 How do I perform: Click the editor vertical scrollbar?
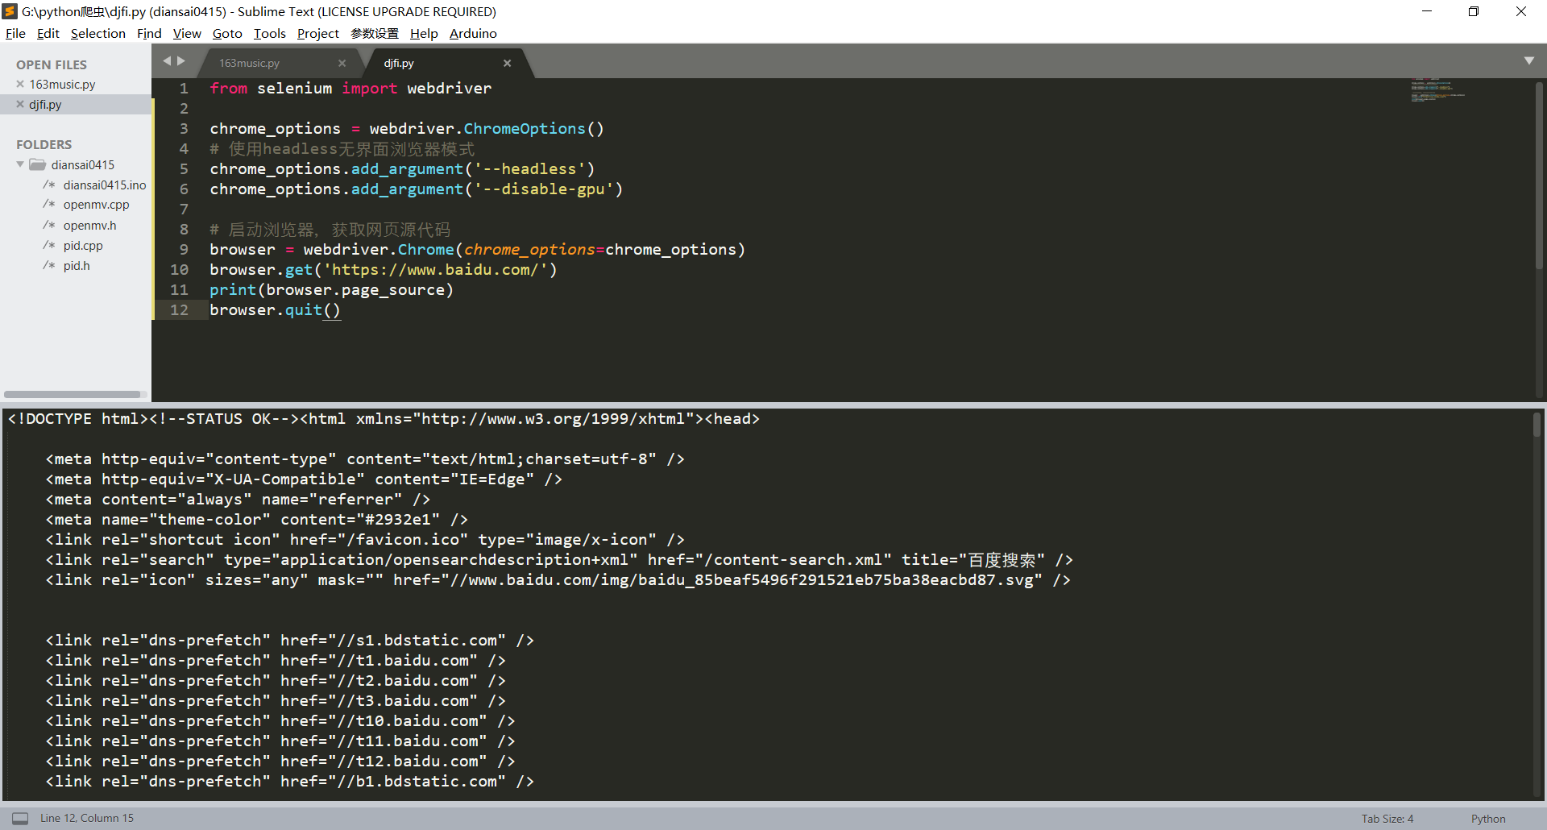point(1539,175)
